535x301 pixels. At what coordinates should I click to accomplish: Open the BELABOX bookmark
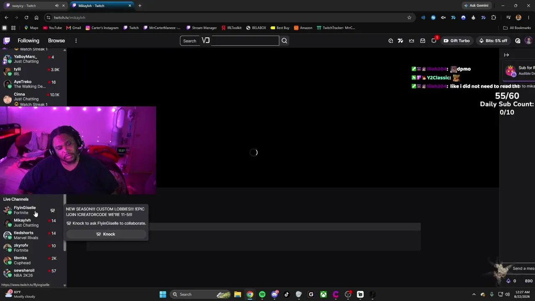click(x=256, y=28)
